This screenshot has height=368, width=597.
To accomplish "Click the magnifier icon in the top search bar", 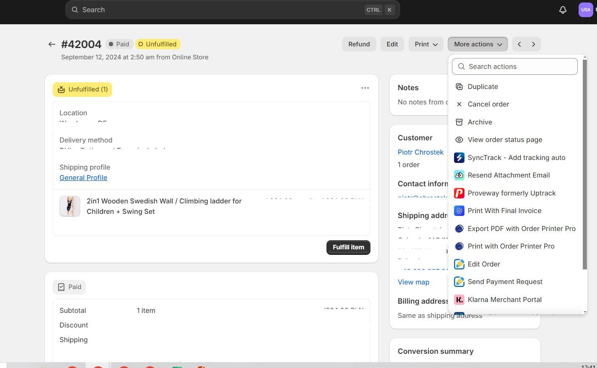I will click(x=75, y=10).
